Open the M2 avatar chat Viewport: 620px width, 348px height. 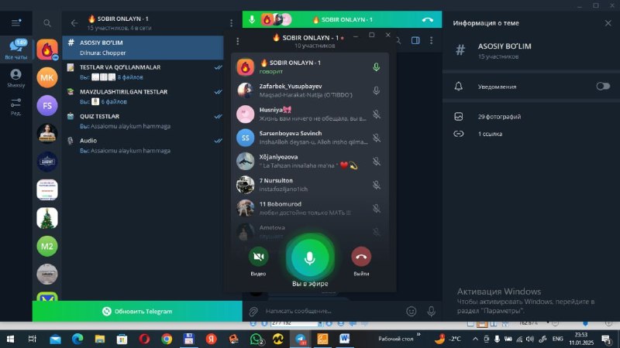(x=47, y=246)
